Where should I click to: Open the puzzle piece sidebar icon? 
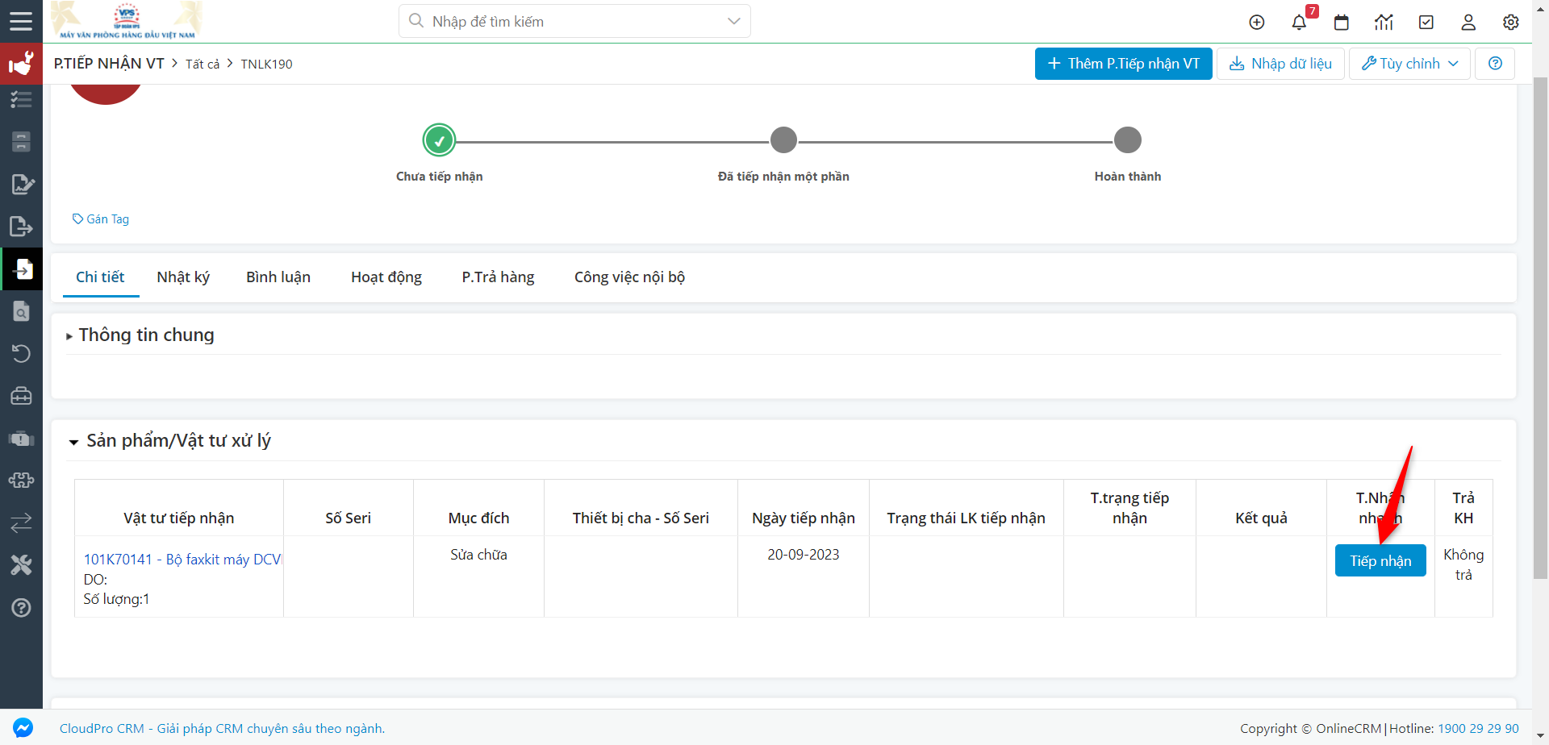coord(21,481)
